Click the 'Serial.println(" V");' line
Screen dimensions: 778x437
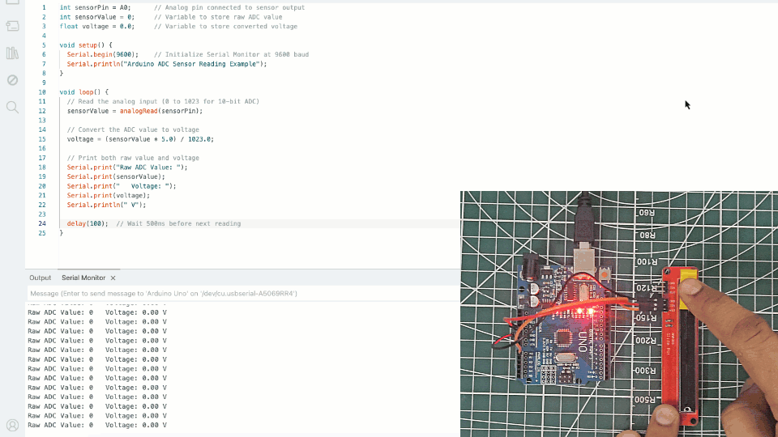(107, 205)
